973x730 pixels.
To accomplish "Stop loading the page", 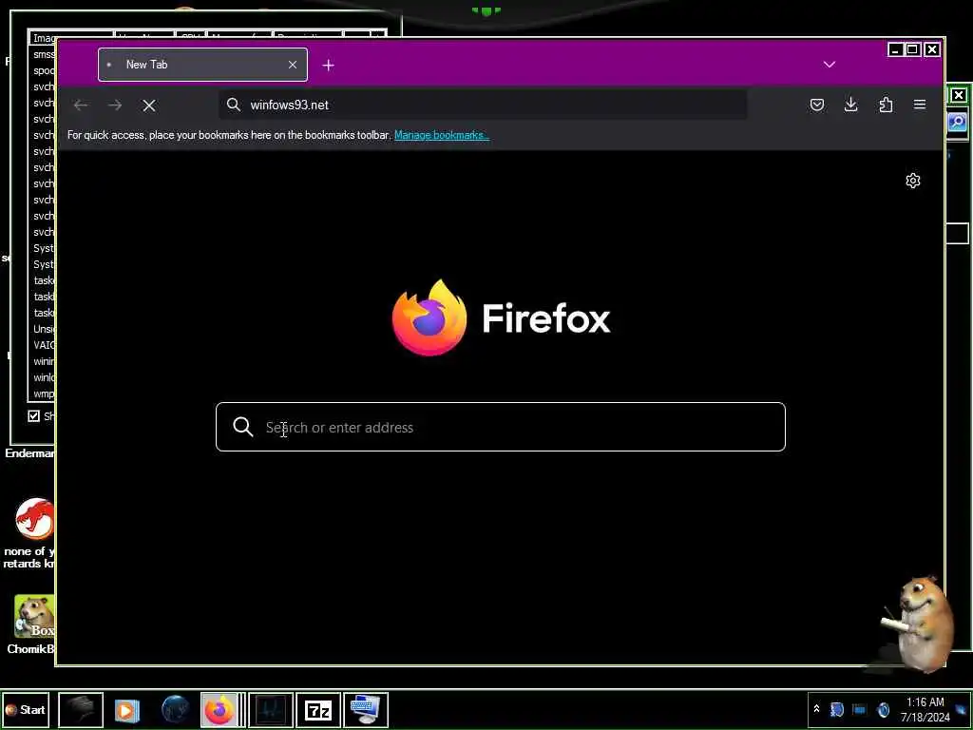I will pos(149,106).
